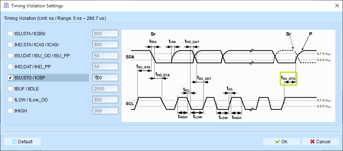Click the tSU;STO / tCBP label

pos(30,78)
